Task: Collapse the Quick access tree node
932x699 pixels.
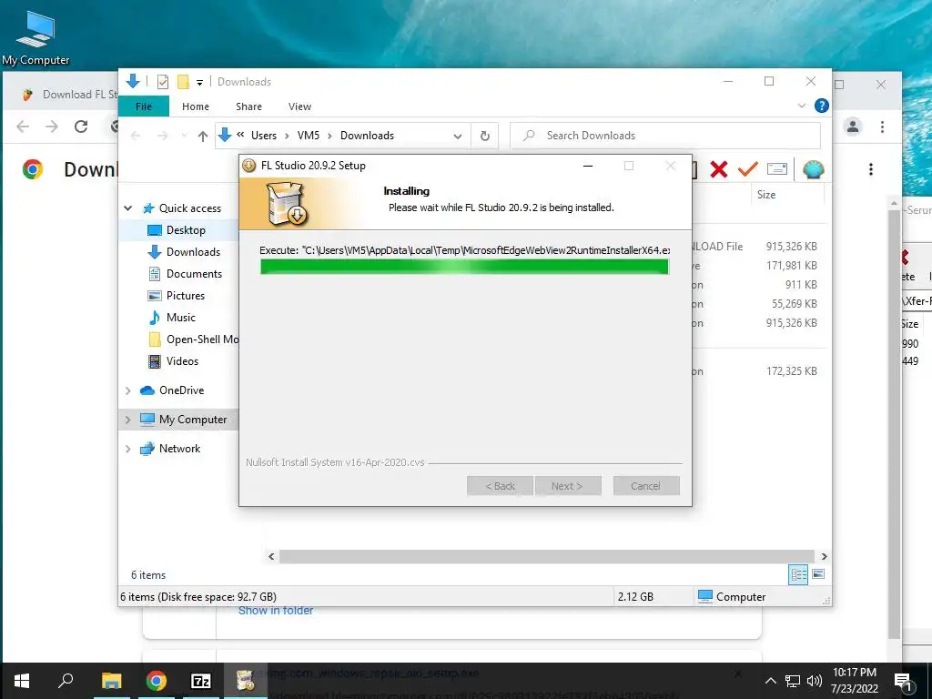Action: pos(127,208)
